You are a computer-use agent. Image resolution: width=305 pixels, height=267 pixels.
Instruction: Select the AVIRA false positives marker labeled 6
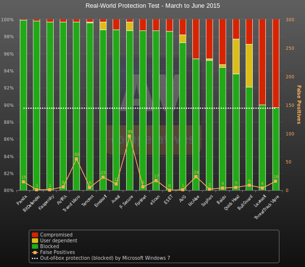[x=63, y=187]
